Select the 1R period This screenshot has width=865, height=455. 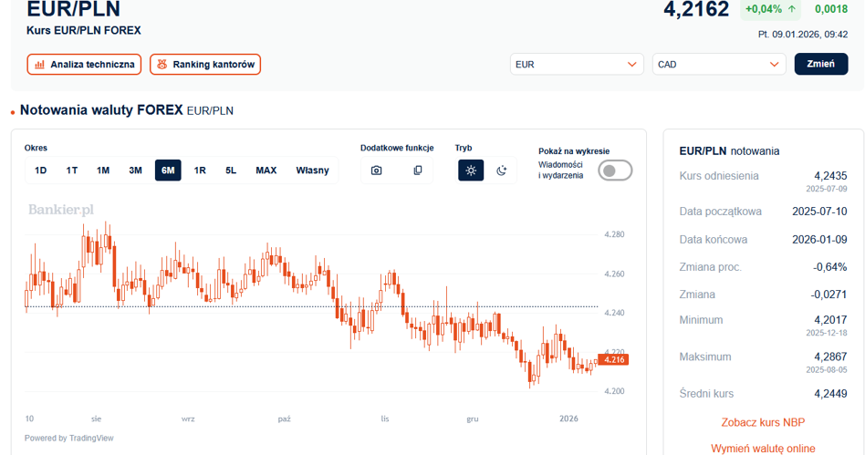(200, 171)
